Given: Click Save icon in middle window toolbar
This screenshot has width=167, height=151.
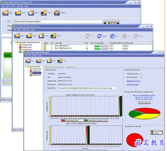Looking at the screenshot, I should (41, 36).
